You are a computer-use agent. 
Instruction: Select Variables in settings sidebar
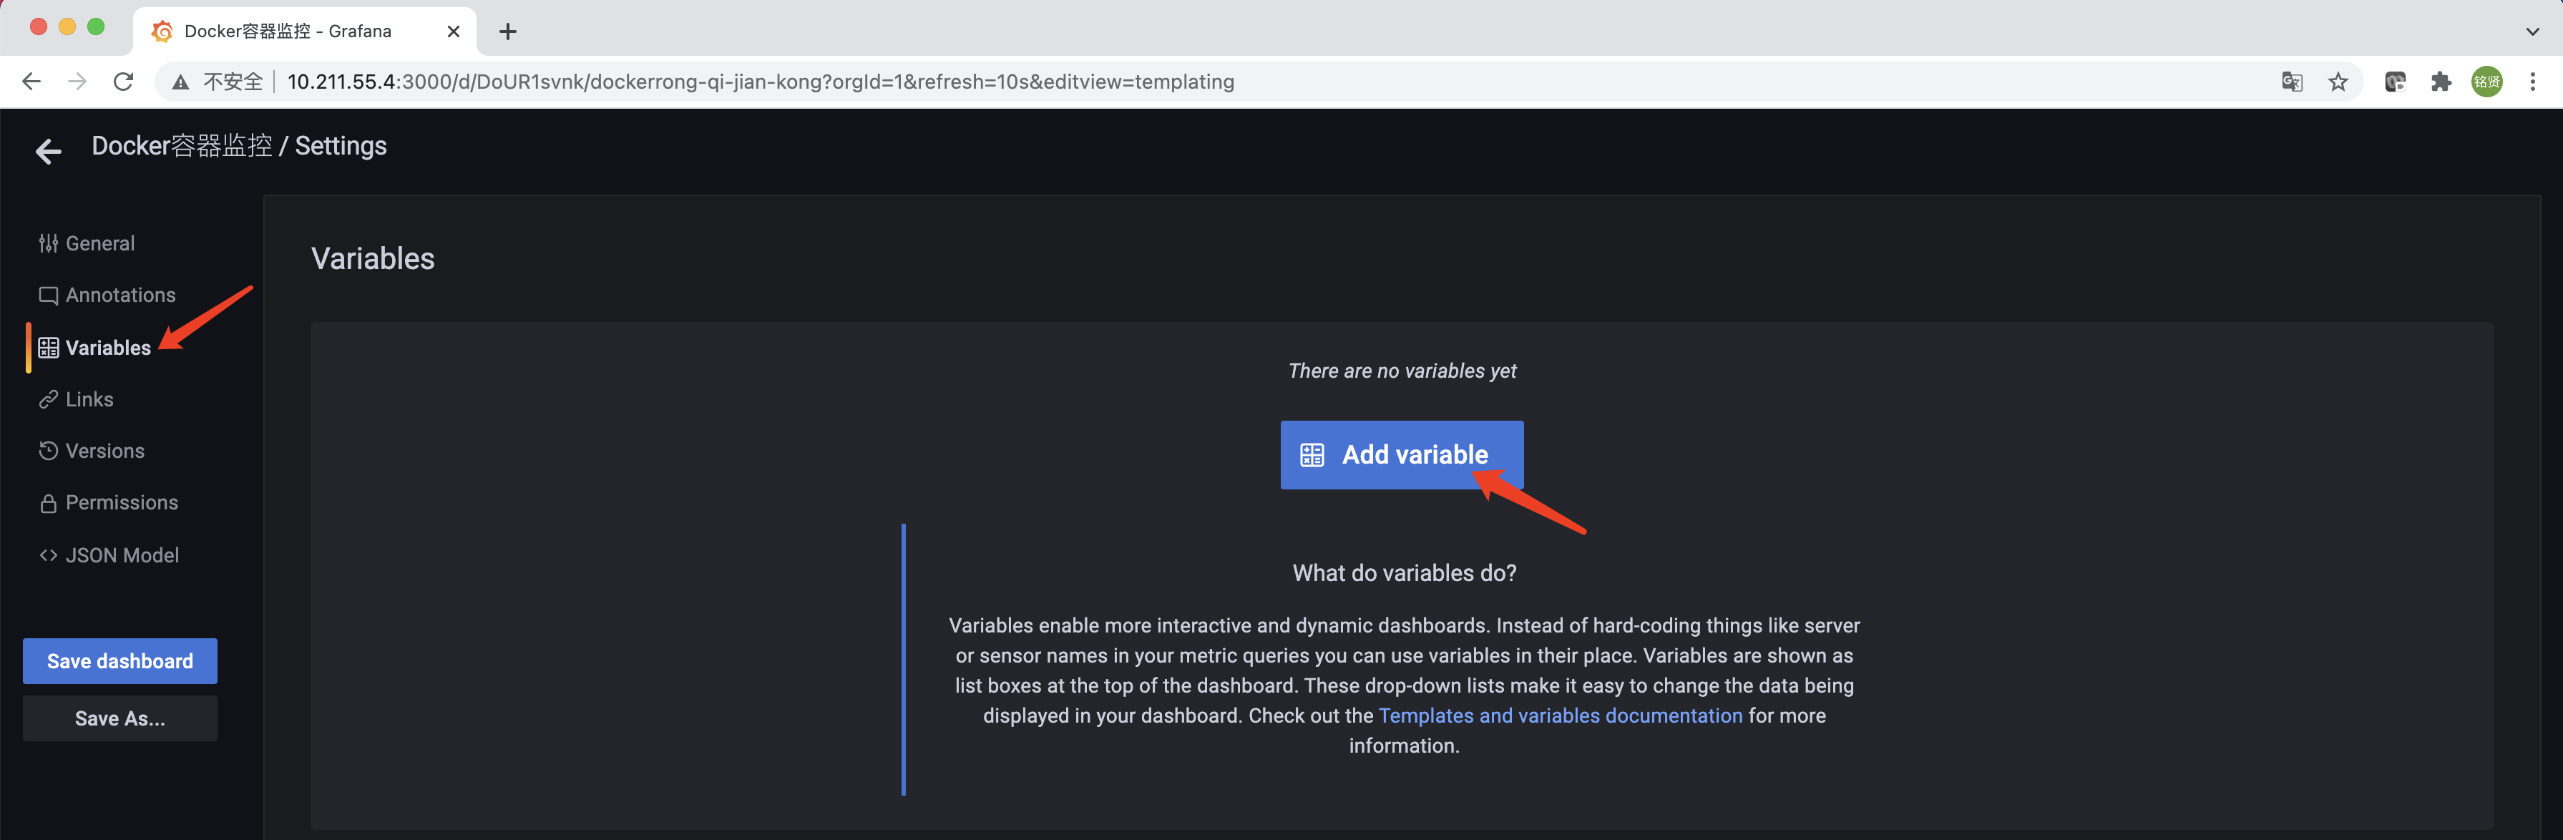[x=107, y=347]
